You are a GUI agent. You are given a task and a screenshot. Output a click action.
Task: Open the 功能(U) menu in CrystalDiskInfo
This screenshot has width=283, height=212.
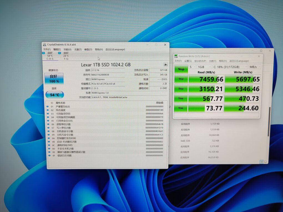click(x=67, y=49)
